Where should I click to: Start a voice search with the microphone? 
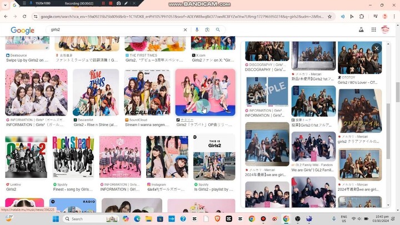[197, 29]
